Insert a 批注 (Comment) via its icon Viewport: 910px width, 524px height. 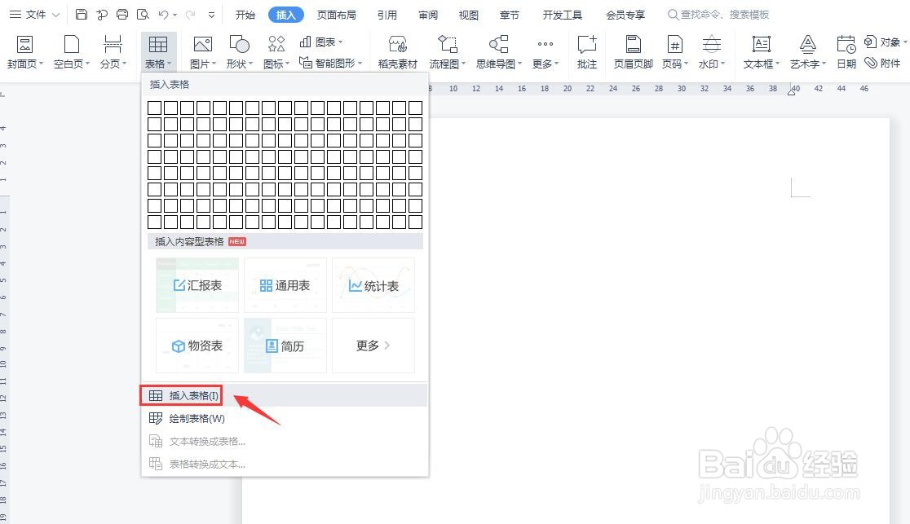(x=586, y=49)
